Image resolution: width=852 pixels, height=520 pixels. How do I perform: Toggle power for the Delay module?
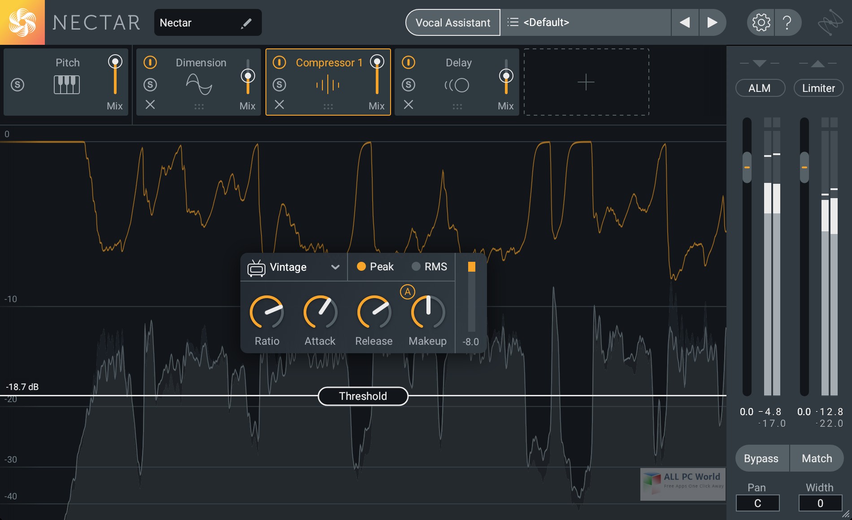pyautogui.click(x=409, y=62)
